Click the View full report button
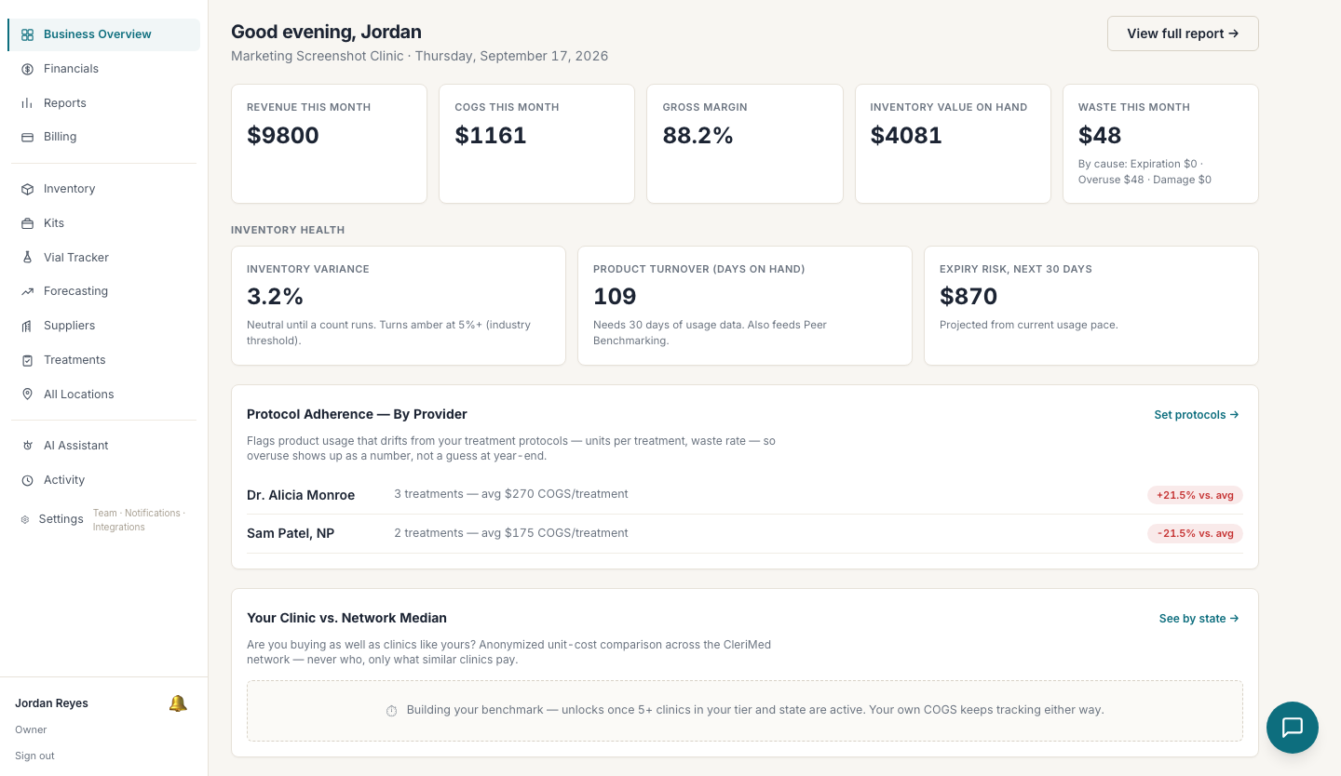Viewport: 1341px width, 776px height. tap(1183, 33)
